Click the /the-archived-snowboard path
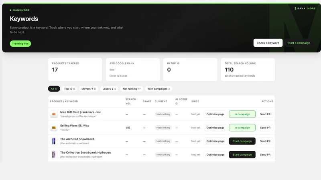321x180 pixels. point(75,143)
